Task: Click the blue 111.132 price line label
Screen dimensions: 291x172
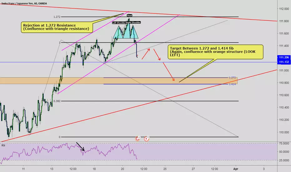Action: click(x=284, y=62)
